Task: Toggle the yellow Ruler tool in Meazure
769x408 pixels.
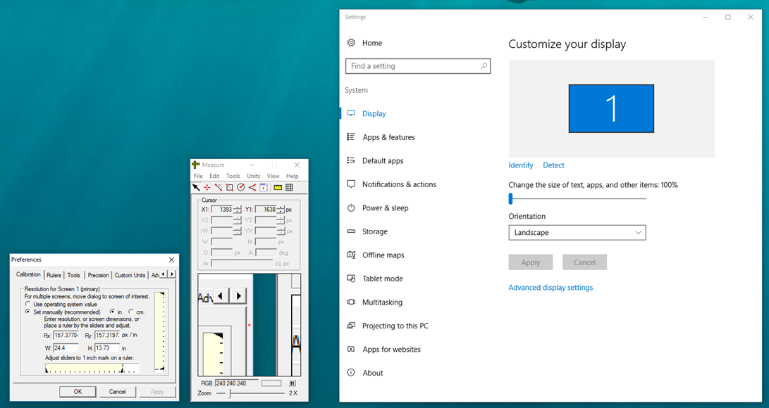Action: click(x=278, y=188)
